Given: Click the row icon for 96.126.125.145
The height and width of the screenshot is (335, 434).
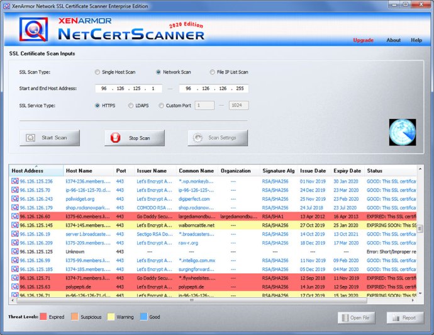Looking at the screenshot, I should [14, 225].
